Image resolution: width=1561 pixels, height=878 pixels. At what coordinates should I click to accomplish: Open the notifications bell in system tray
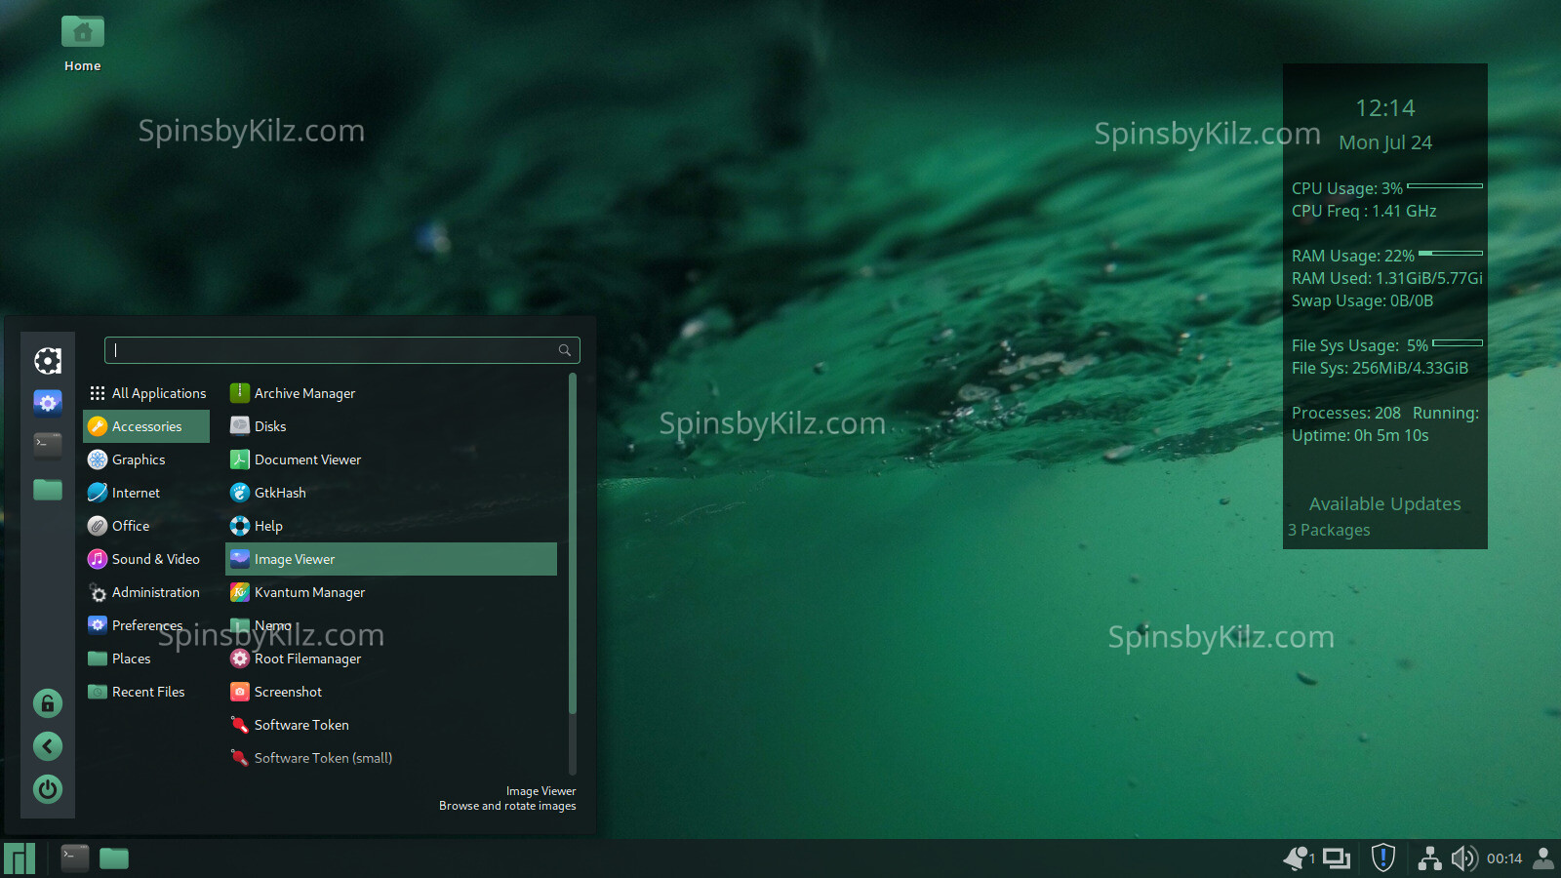click(x=1297, y=858)
